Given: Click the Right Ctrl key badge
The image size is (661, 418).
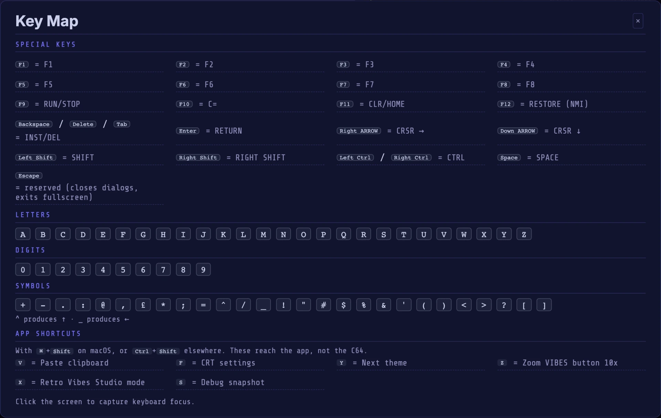Looking at the screenshot, I should tap(411, 157).
